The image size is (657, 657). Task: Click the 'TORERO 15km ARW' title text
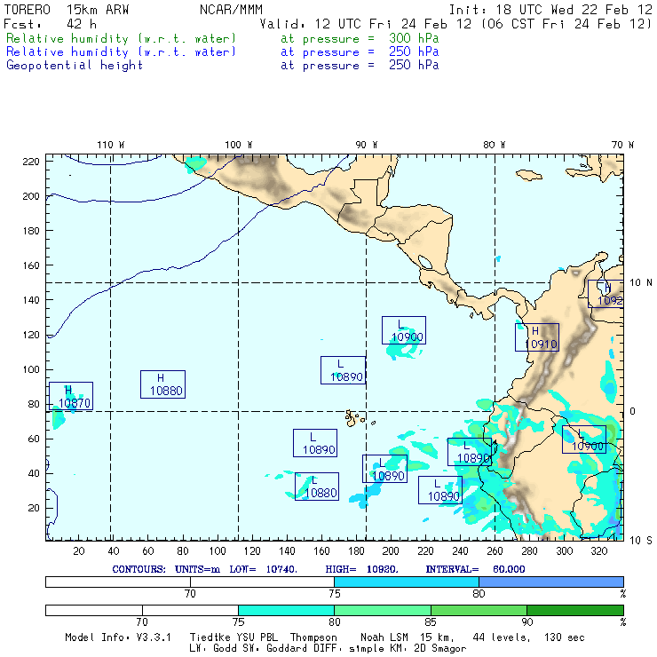point(67,10)
